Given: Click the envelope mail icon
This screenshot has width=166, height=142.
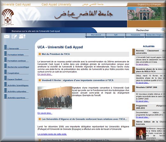Looking at the screenshot, I should (x=7, y=37).
